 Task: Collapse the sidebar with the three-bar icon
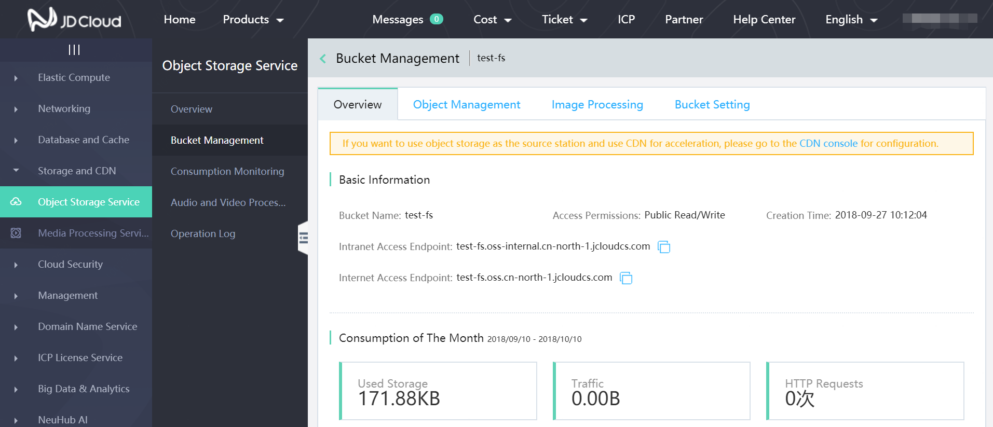pos(74,50)
